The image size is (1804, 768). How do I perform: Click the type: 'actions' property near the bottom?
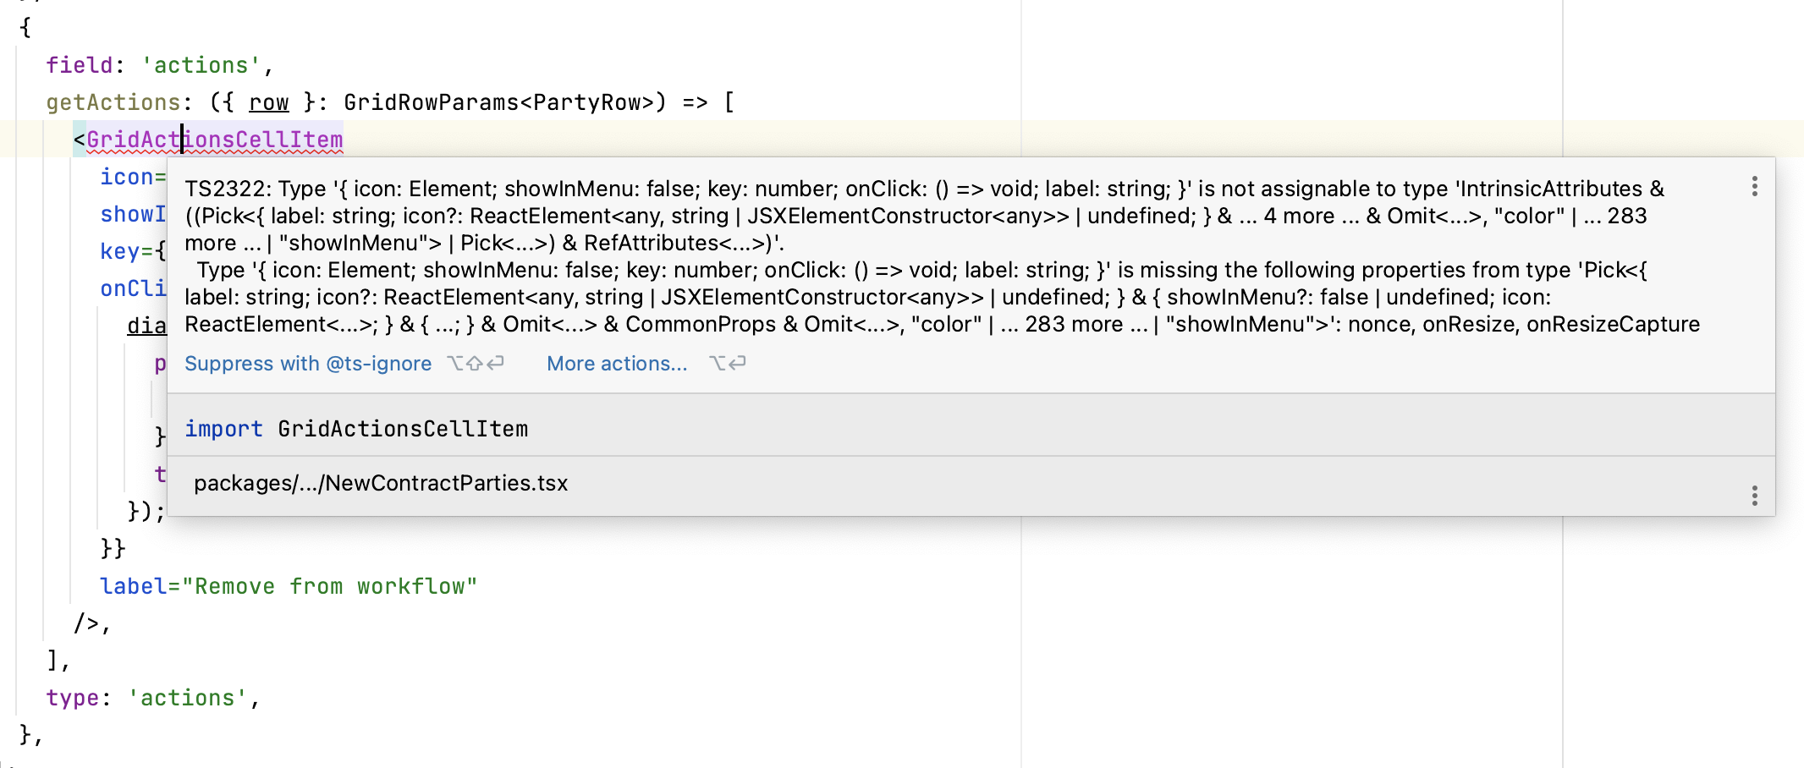point(152,697)
